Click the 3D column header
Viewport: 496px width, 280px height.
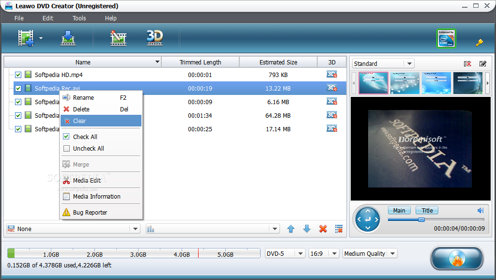click(332, 62)
